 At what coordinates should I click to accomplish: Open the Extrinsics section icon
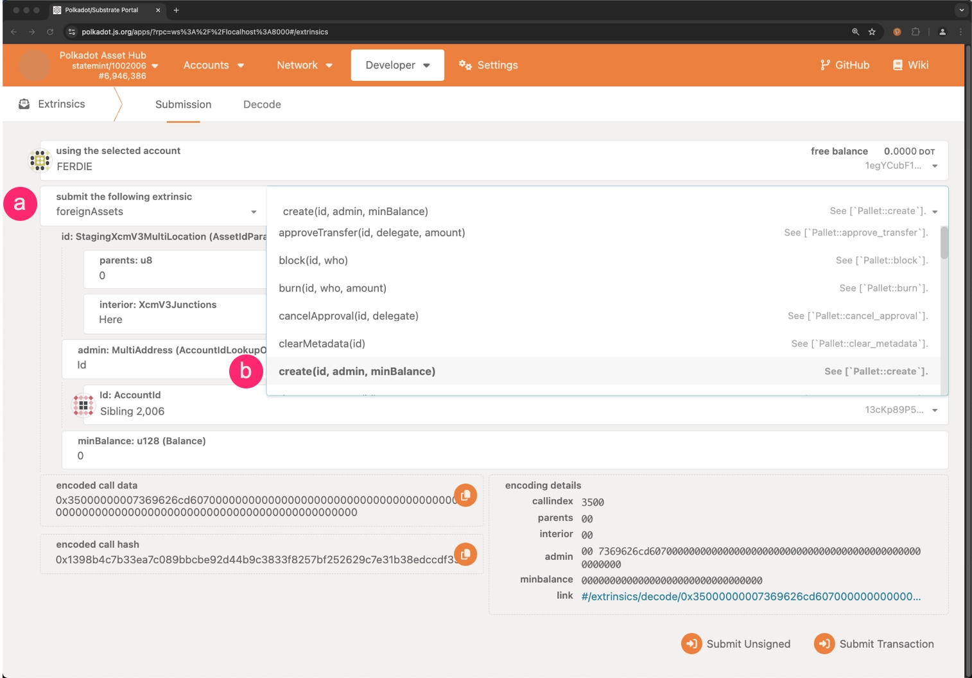pos(24,104)
